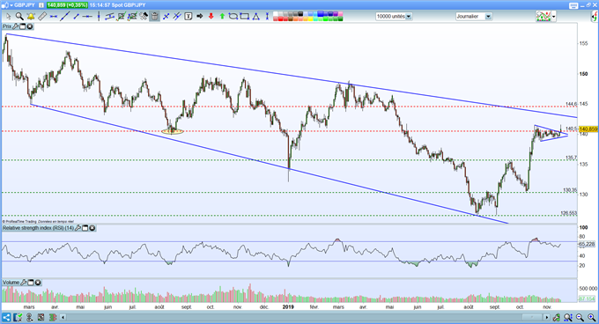Click the horizontal scrollbar right arrow
The width and height of the screenshot is (599, 324).
click(x=547, y=317)
